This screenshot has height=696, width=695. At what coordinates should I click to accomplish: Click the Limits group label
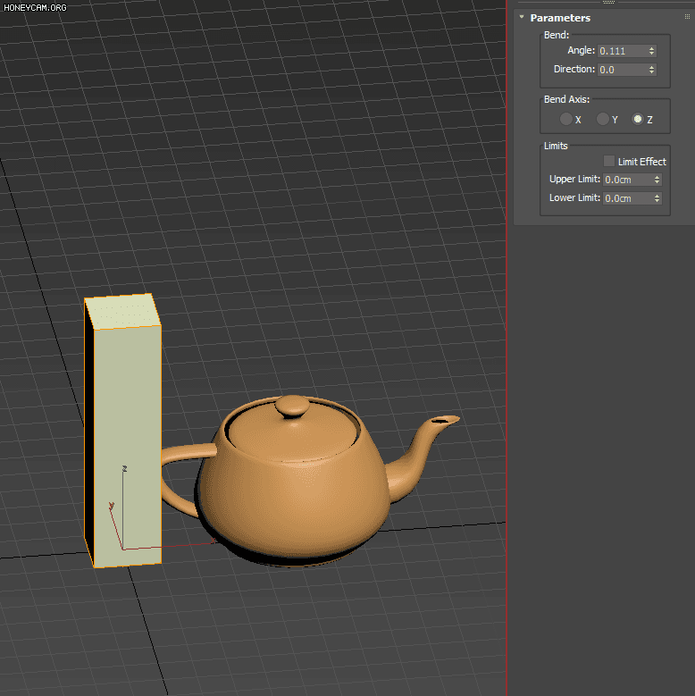pos(556,146)
